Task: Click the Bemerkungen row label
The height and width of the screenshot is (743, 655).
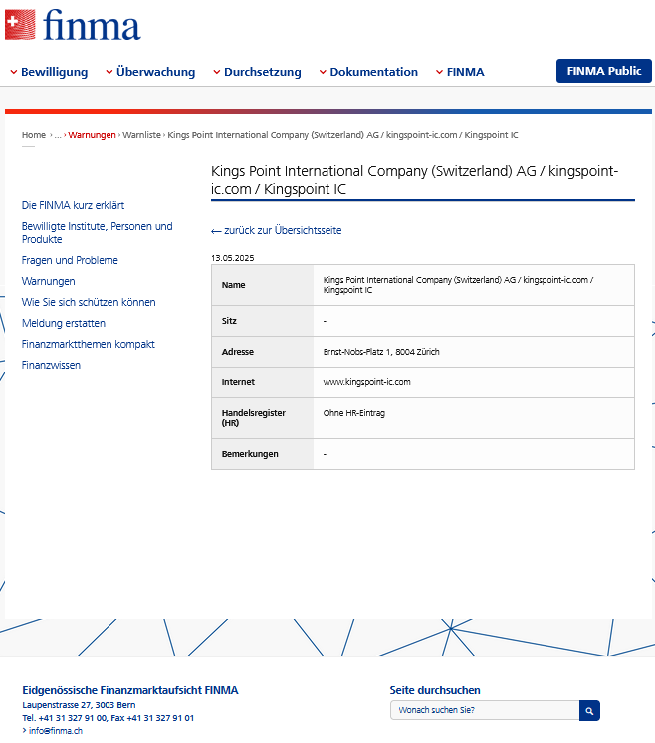Action: point(250,454)
